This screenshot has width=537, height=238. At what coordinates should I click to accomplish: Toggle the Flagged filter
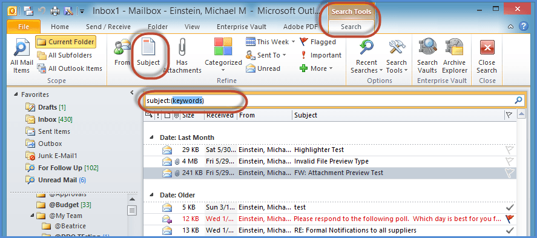(x=318, y=42)
